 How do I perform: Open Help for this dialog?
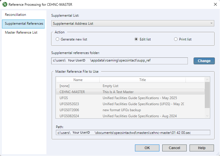click(202, 148)
